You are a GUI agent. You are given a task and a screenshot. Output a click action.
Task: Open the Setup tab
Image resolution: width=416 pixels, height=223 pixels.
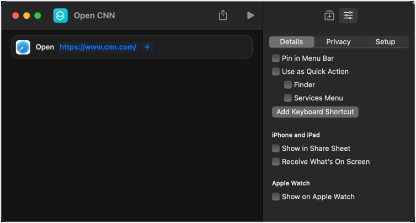click(x=385, y=42)
